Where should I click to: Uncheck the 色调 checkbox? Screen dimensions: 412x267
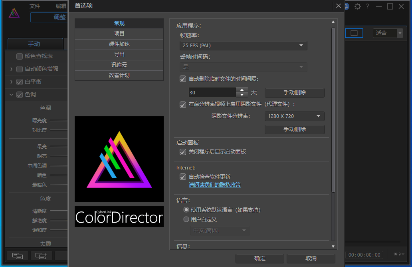(20, 95)
